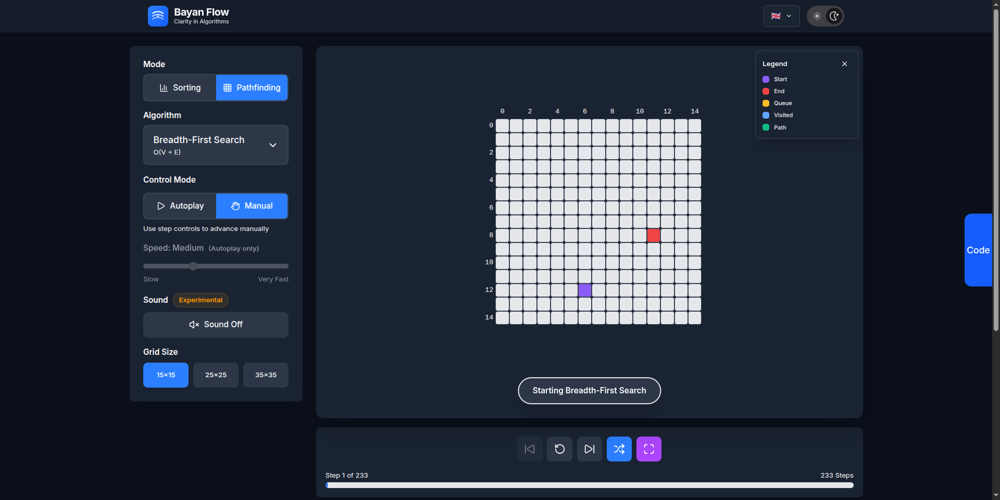Image resolution: width=1000 pixels, height=500 pixels.
Task: Choose Autoplay control mode
Action: (x=180, y=206)
